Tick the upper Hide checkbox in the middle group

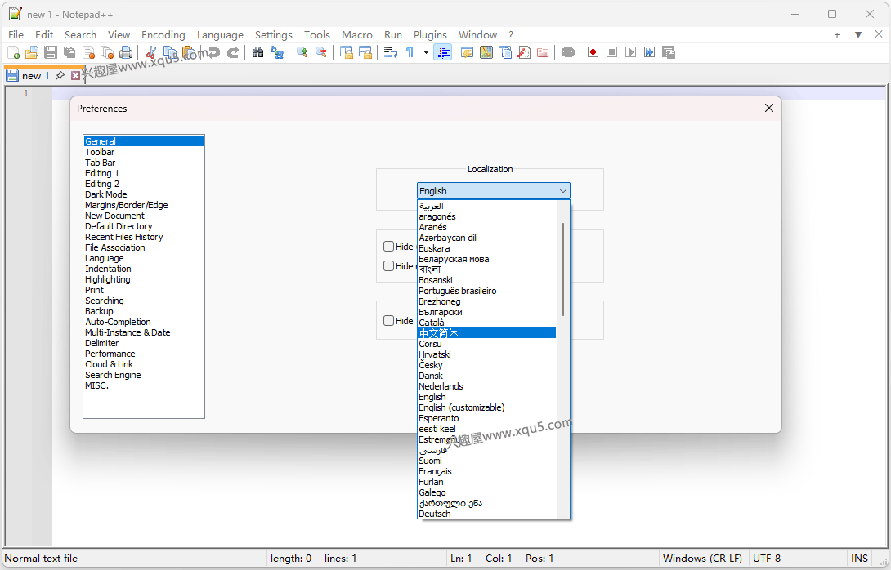(x=388, y=247)
